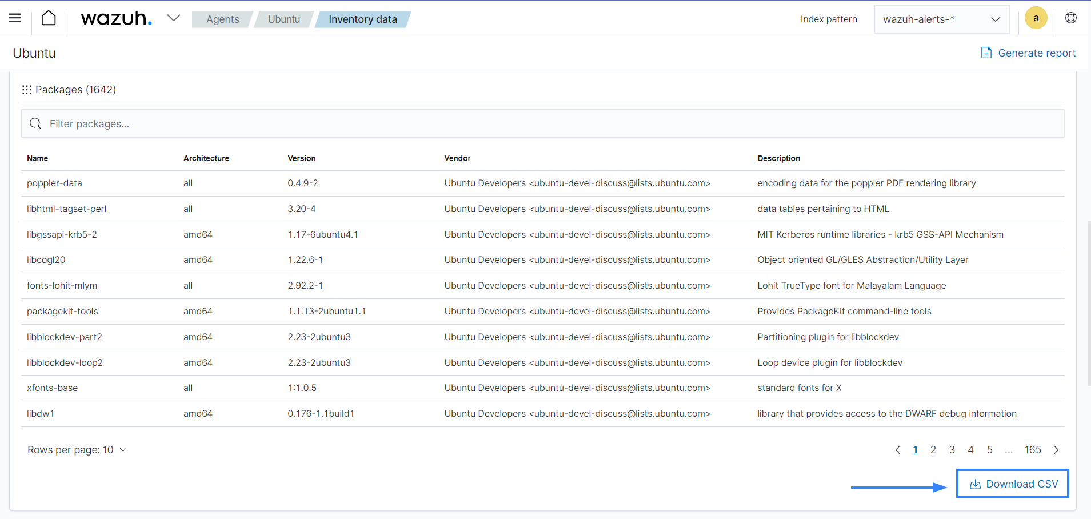Screen dimensions: 1091x519
Task: Select the Ubuntu breadcrumb
Action: [284, 19]
